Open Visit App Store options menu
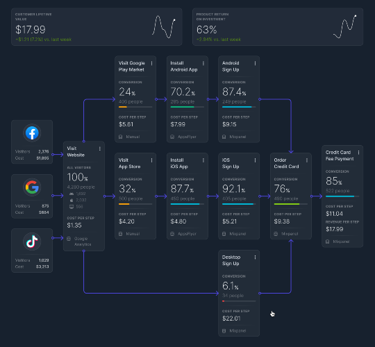375x347 pixels. (151, 160)
